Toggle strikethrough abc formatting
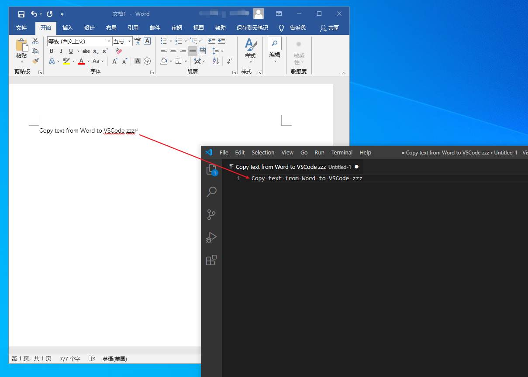The width and height of the screenshot is (528, 377). [x=86, y=51]
